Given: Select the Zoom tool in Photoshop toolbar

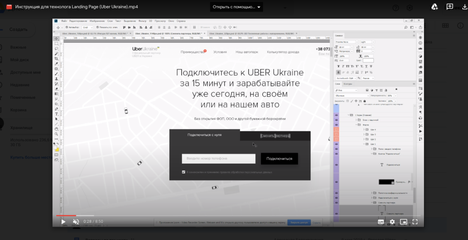Looking at the screenshot, I should (x=56, y=134).
